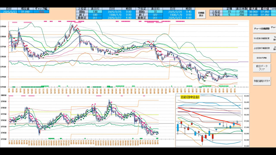Screen dimensions: 276x155
Task: Select the red ギャップ幅 value cell
Action: (x=41, y=11)
